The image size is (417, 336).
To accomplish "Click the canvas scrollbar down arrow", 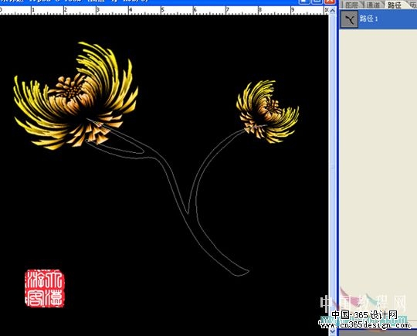I will click(x=333, y=331).
